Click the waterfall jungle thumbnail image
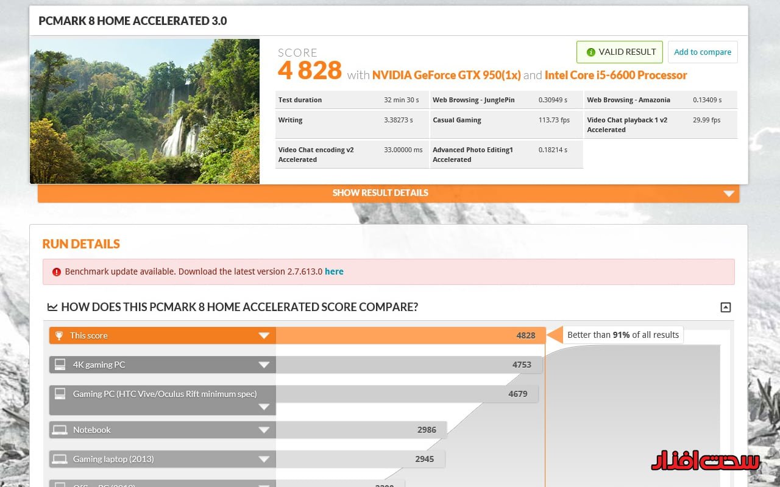This screenshot has width=780, height=487. point(144,111)
